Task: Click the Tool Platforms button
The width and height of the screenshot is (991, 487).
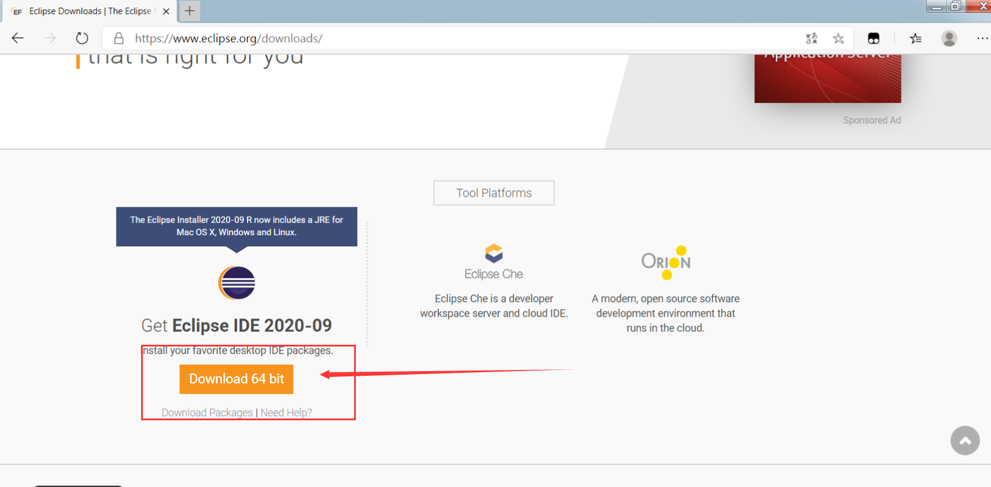Action: click(494, 193)
